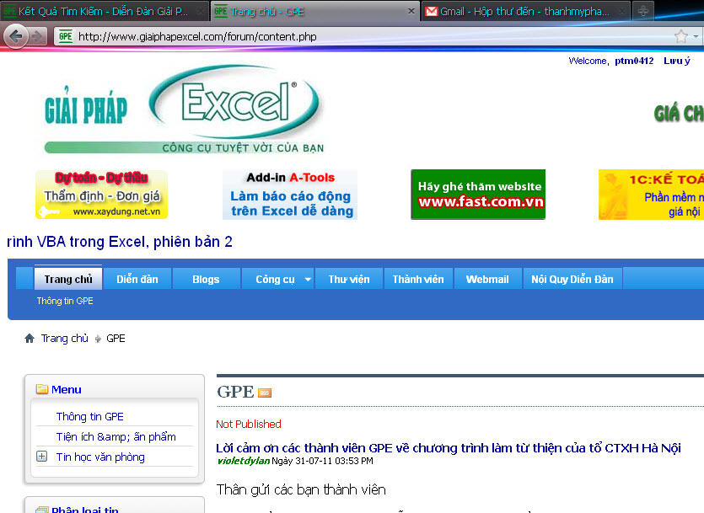Click the Phân loại tin panel heading
The width and height of the screenshot is (704, 513).
click(x=85, y=509)
